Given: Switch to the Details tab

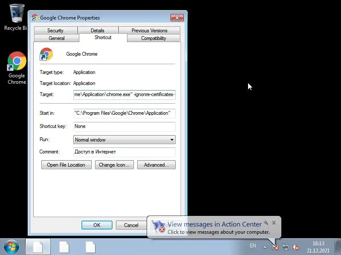Looking at the screenshot, I should tap(98, 31).
